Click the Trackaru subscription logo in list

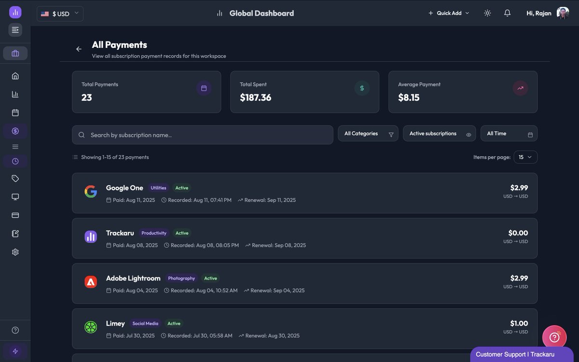[x=91, y=237]
